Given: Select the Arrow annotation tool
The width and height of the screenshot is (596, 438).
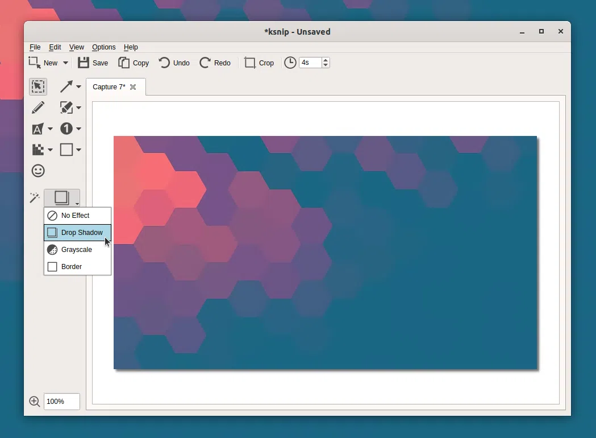Looking at the screenshot, I should coord(66,86).
